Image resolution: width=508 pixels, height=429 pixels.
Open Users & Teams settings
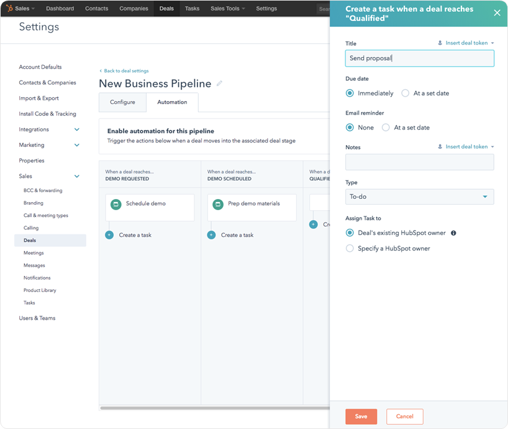37,318
